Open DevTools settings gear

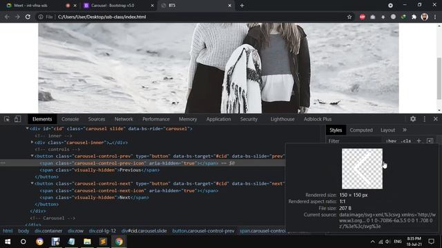tap(413, 119)
